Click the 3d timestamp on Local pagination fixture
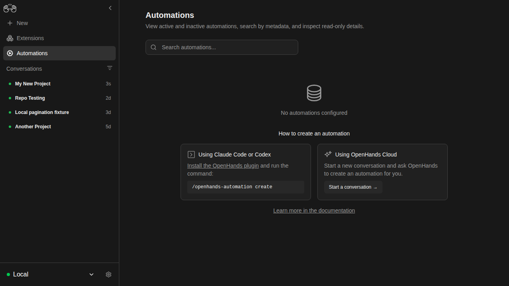The image size is (509, 286). pyautogui.click(x=108, y=112)
